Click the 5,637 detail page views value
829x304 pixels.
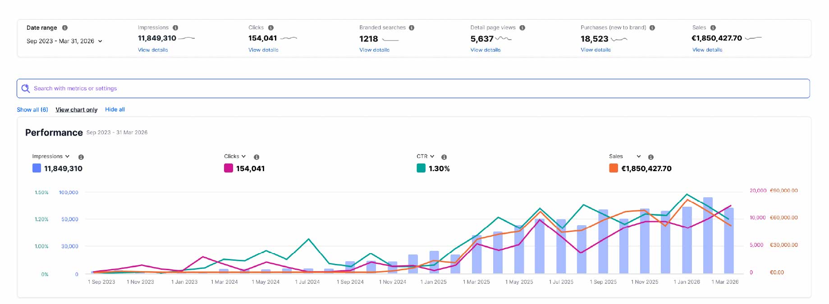(482, 39)
